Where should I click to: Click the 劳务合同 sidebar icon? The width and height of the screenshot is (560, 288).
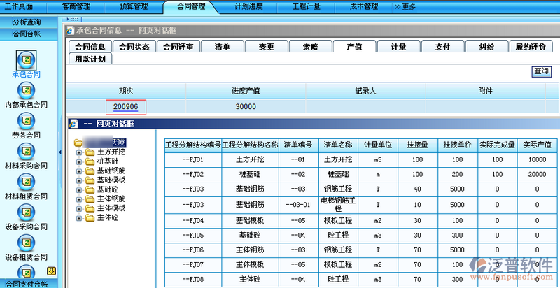tap(26, 120)
